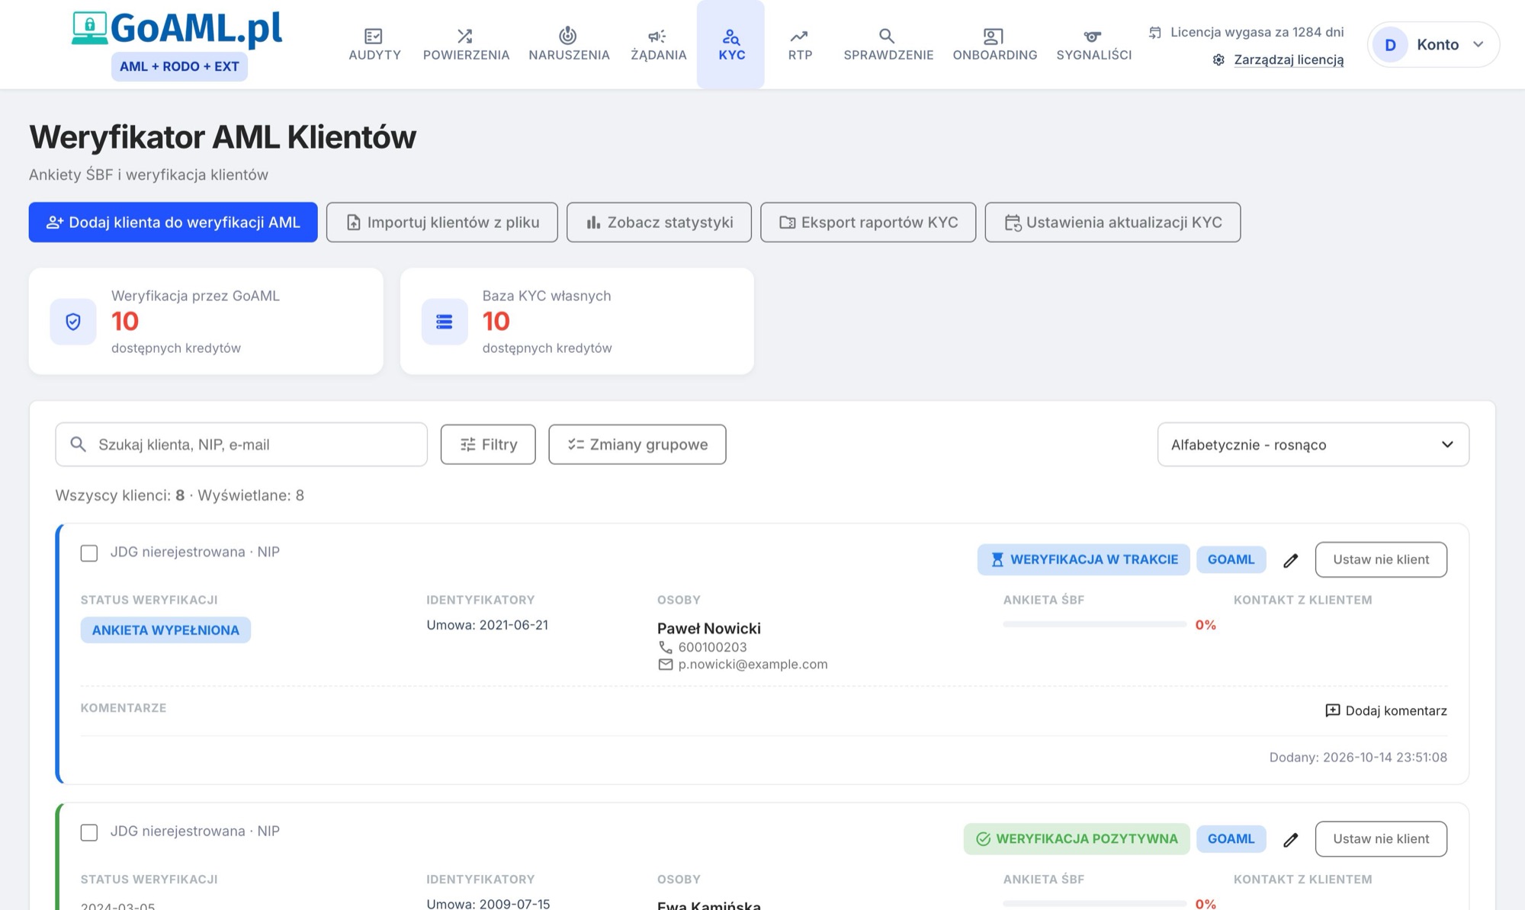The width and height of the screenshot is (1525, 910).
Task: Open the Filtry filter panel
Action: (x=488, y=444)
